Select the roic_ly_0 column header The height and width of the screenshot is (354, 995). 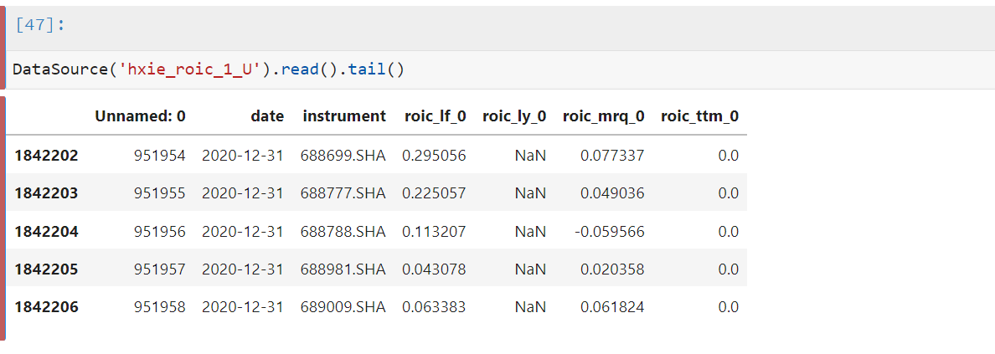(514, 116)
